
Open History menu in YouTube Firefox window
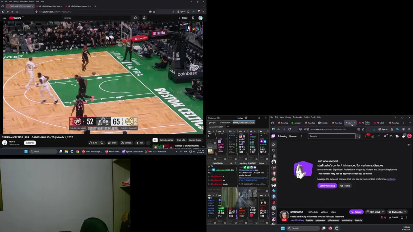16,1
